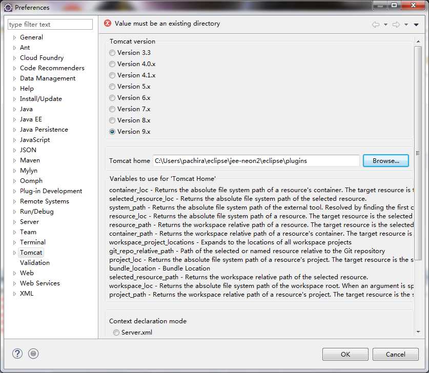Expand the Ant tree node

pyautogui.click(x=14, y=48)
